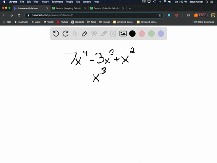The height and width of the screenshot is (163, 217).
Task: Select the pointer selection tool
Action: tap(75, 34)
